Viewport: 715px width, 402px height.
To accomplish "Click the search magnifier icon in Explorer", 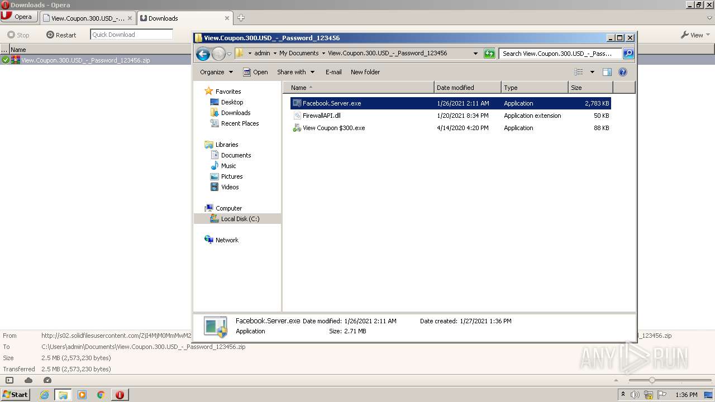I will [628, 54].
